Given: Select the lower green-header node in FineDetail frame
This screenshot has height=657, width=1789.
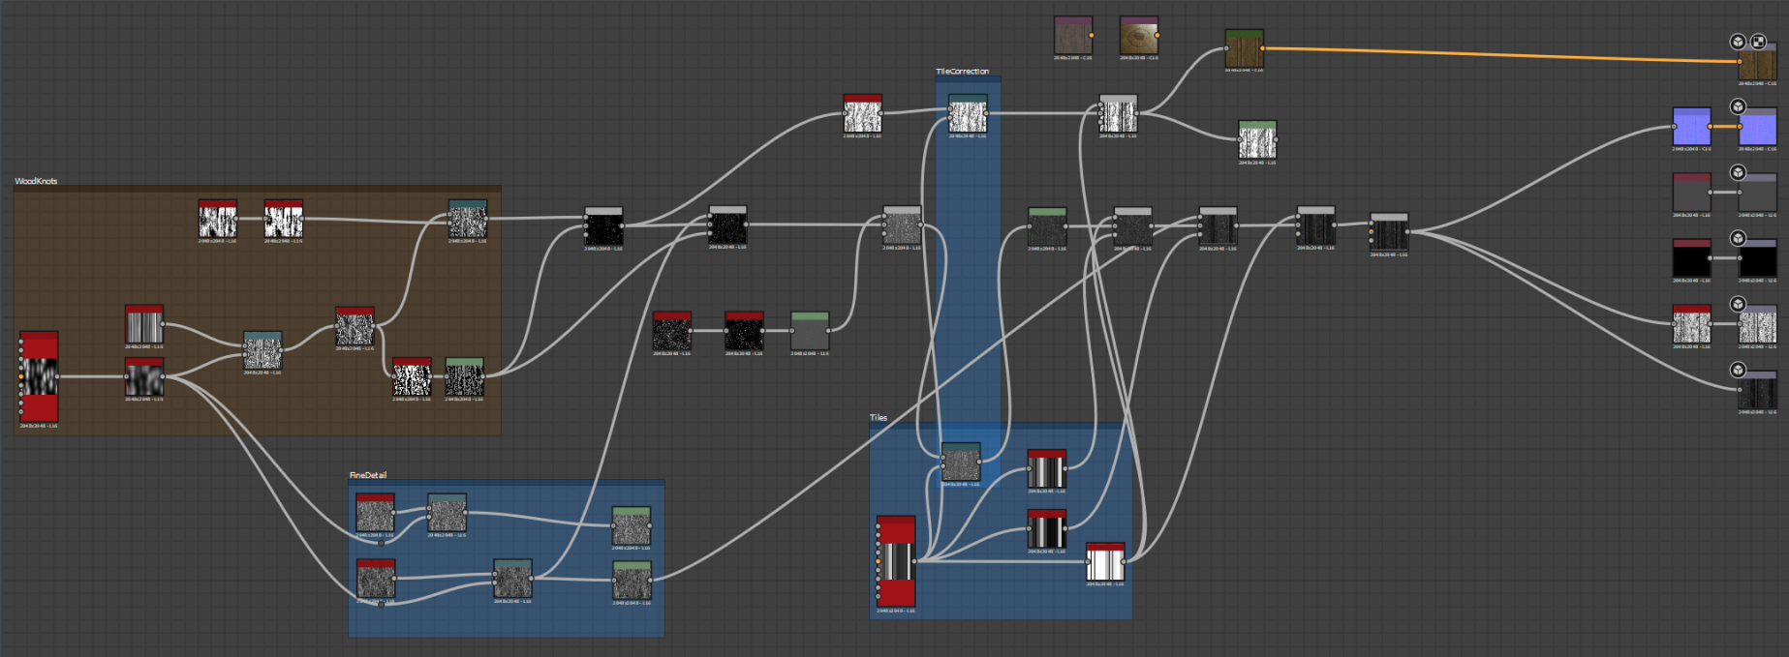Looking at the screenshot, I should pos(632,580).
